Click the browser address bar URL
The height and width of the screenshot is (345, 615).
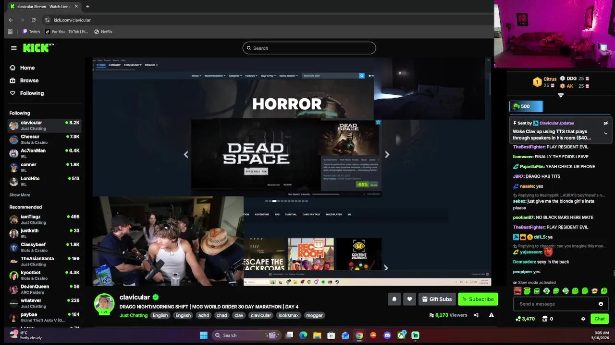pyautogui.click(x=72, y=20)
